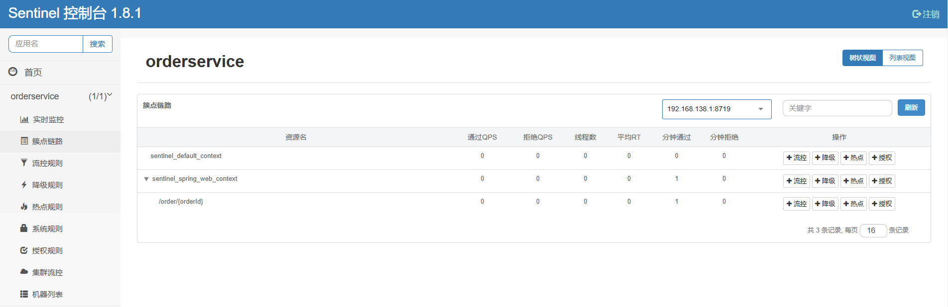This screenshot has width=948, height=307.
Task: Click the check-square icon for 授权规则
Action: (24, 250)
